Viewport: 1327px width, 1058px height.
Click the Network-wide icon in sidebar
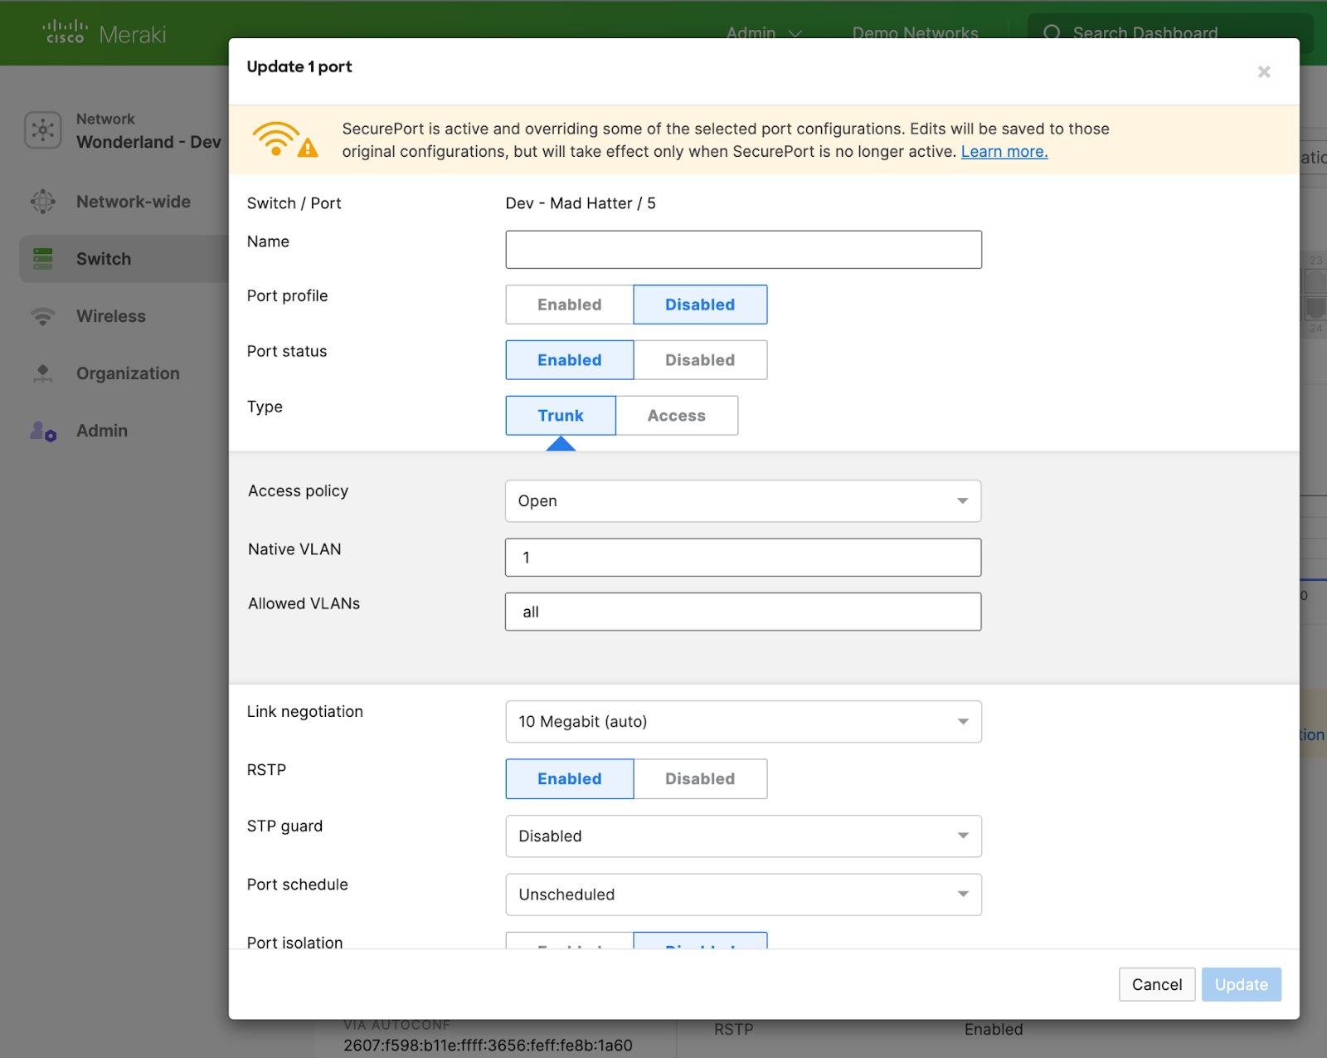(42, 202)
